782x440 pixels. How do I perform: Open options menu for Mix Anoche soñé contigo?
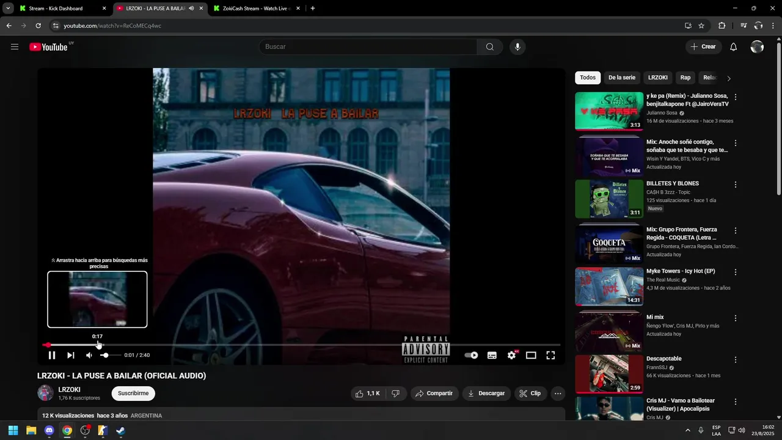(736, 143)
